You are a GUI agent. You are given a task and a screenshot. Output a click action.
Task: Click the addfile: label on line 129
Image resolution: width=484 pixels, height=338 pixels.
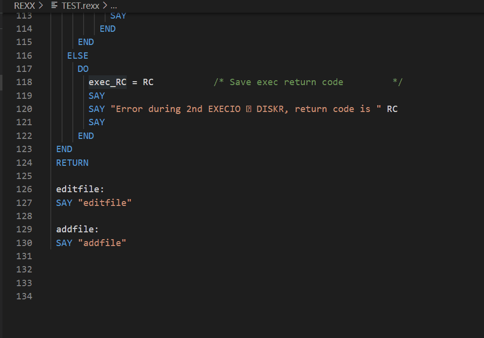pyautogui.click(x=77, y=229)
